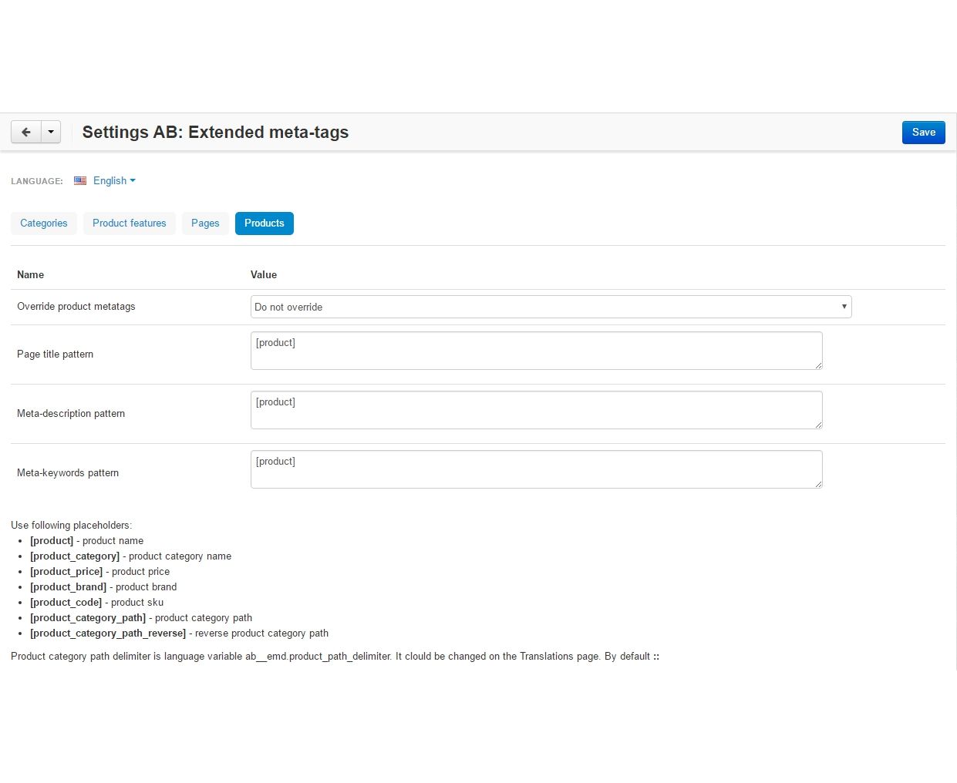Click the Settings AB: Extended meta-tags heading
Image resolution: width=957 pixels, height=783 pixels.
[215, 133]
